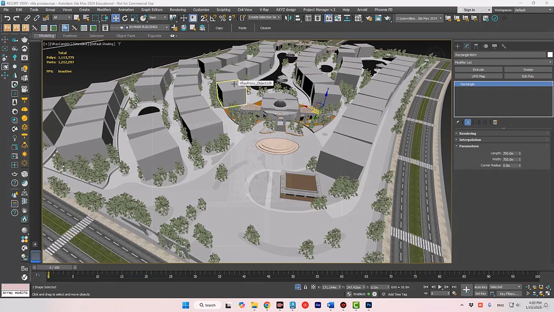
Task: Toggle Auto Key animation mode
Action: point(480,287)
